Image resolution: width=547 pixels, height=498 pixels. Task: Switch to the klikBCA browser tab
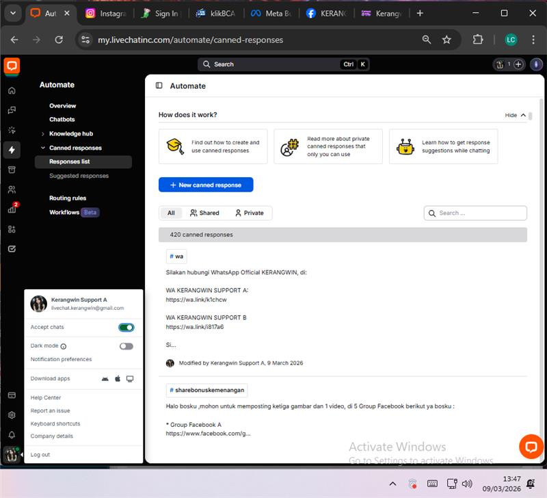pos(215,14)
